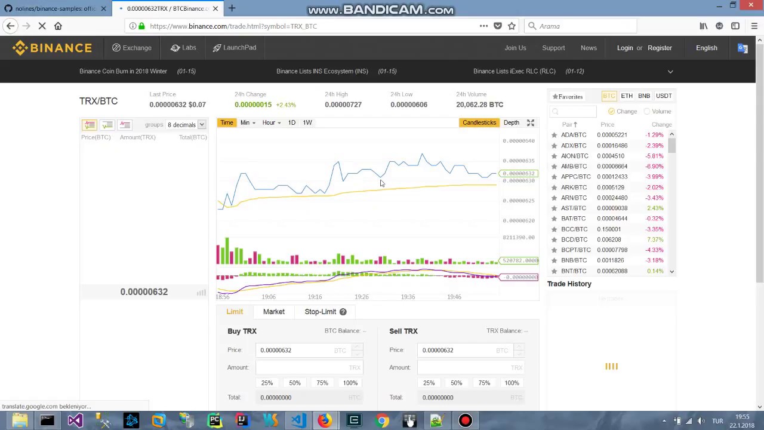Select the BTC market tab
This screenshot has width=764, height=430.
click(609, 96)
